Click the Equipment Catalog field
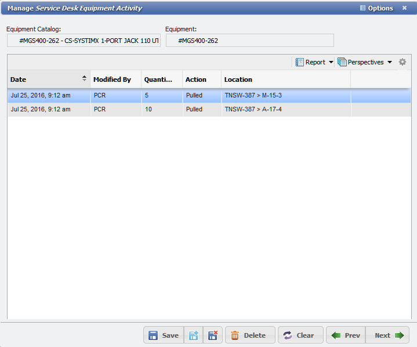 (x=84, y=41)
